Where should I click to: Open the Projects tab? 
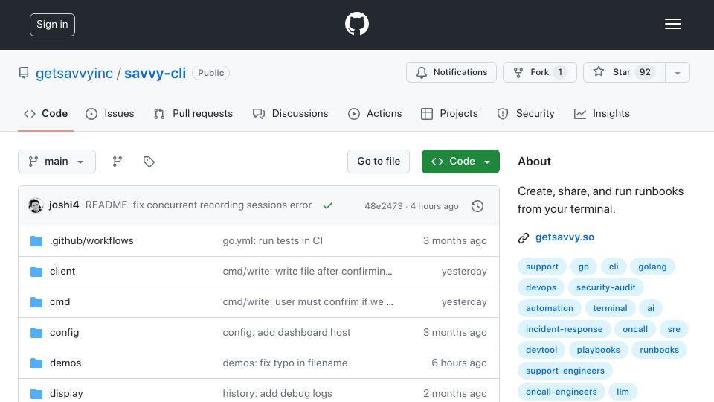click(x=449, y=113)
